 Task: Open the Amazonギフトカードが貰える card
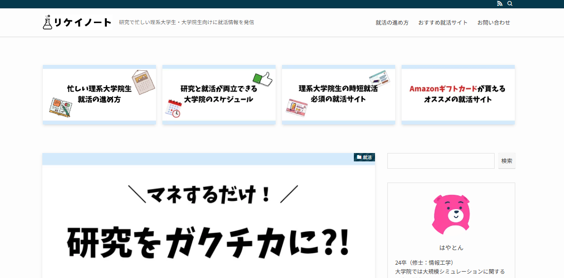pos(458,94)
